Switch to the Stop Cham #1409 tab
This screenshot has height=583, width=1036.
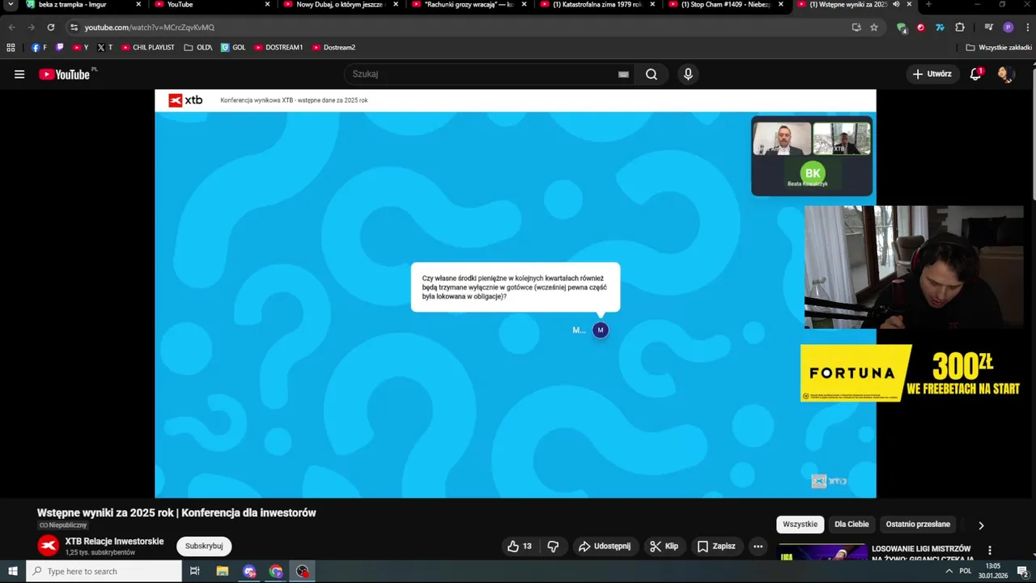(725, 5)
